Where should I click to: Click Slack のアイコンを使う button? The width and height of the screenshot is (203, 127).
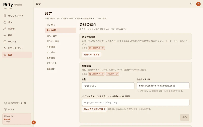(94, 109)
